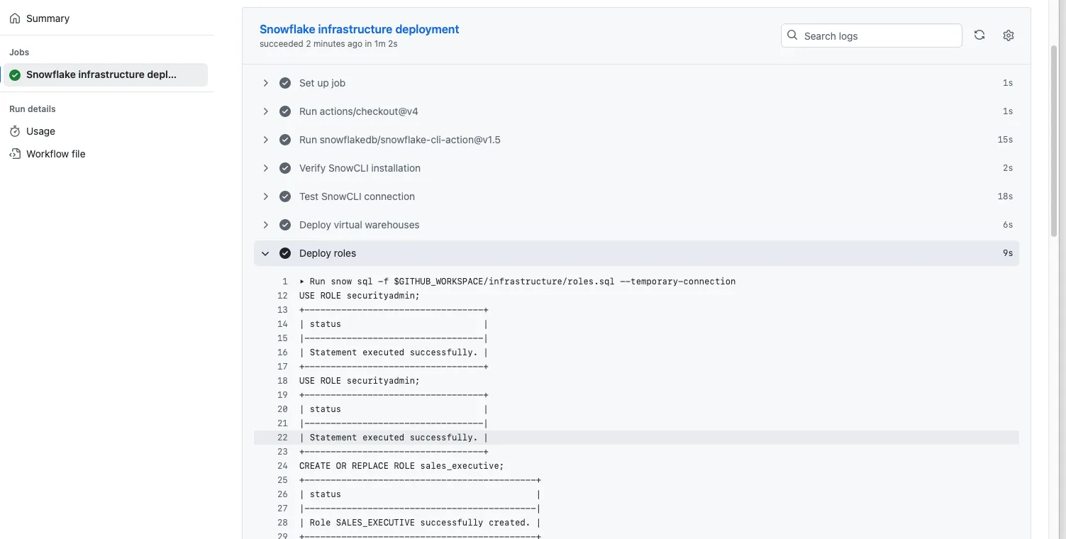Expand the Set up job step
This screenshot has height=539, width=1066.
click(265, 83)
